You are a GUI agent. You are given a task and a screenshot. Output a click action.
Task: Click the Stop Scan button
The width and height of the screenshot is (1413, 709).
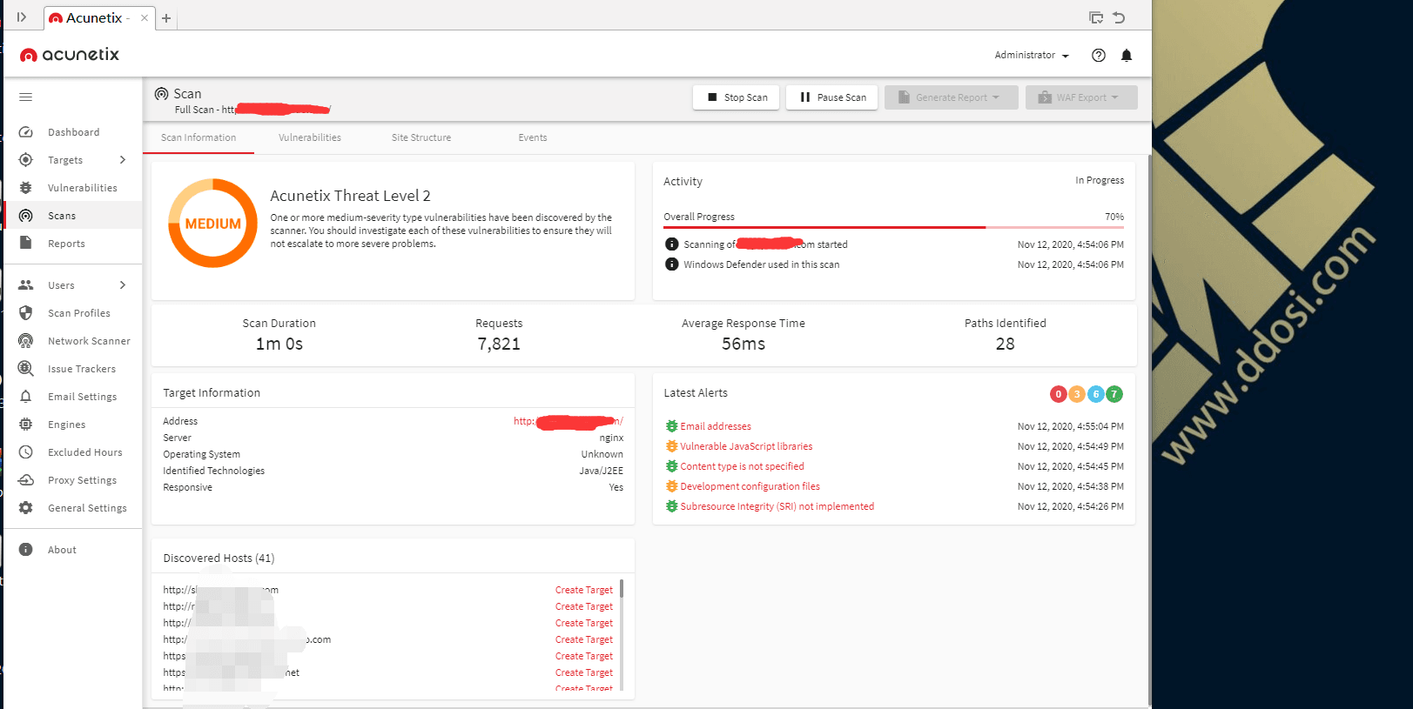click(737, 97)
